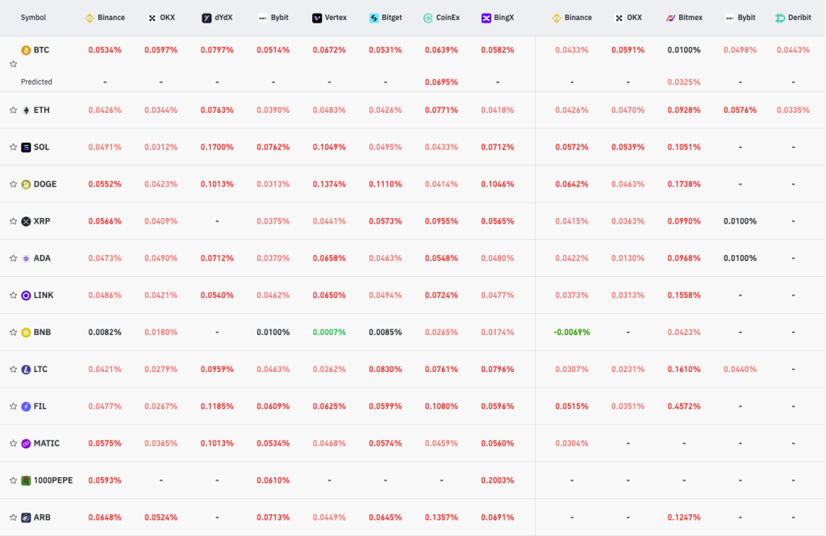Click predicted Bitmex rate 0.0325%
The image size is (826, 536).
pyautogui.click(x=684, y=82)
